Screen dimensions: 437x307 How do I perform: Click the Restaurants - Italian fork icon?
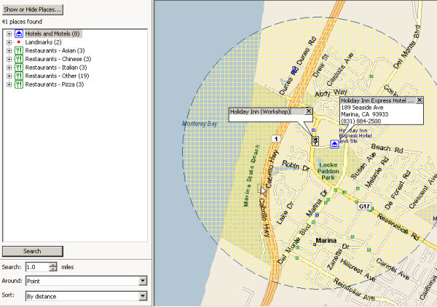pos(19,68)
